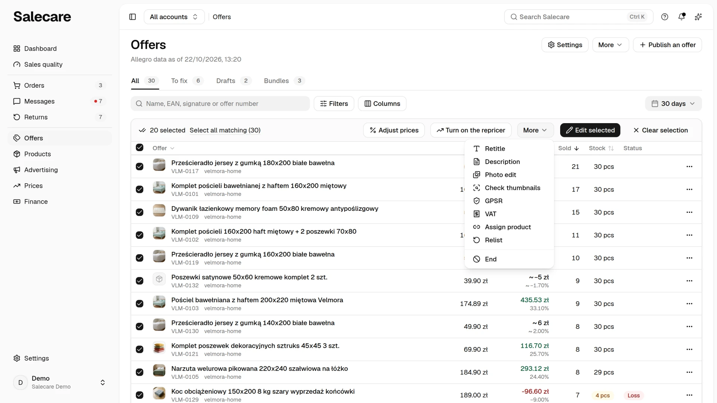The image size is (717, 403).
Task: Click Edit selected button
Action: (x=590, y=130)
